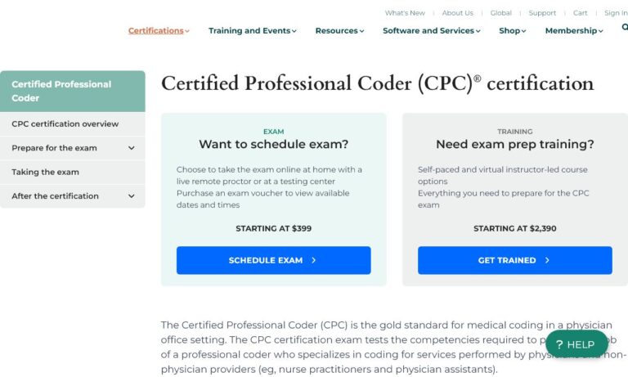Expand Prepare for the exam section
This screenshot has height=377, width=628.
[132, 148]
